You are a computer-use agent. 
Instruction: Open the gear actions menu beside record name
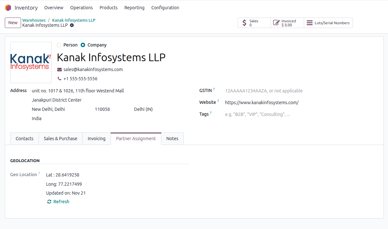point(72,25)
